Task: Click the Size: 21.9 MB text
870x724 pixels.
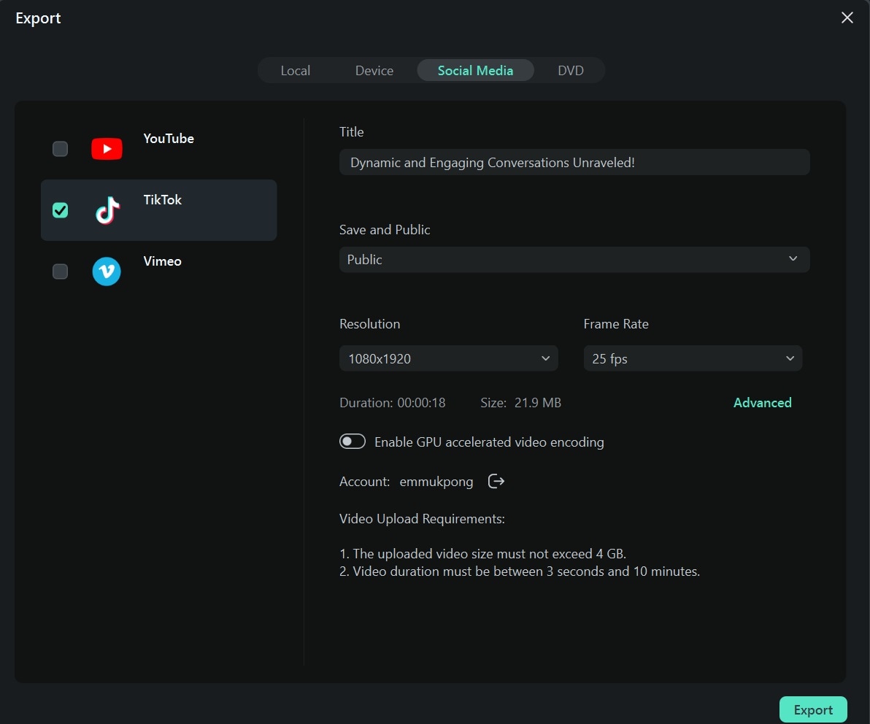Action: pos(520,403)
